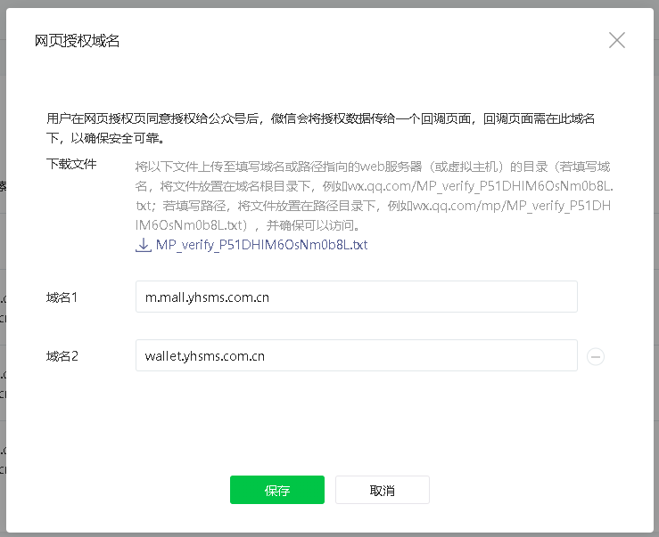Screen dimensions: 659x537
Task: Click the 保存 green button
Action: pos(276,491)
